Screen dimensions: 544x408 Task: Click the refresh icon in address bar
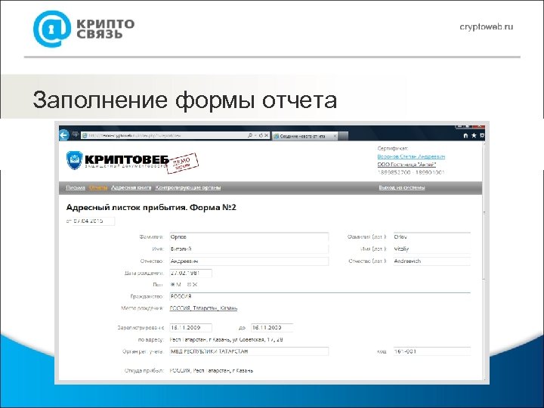pos(261,135)
